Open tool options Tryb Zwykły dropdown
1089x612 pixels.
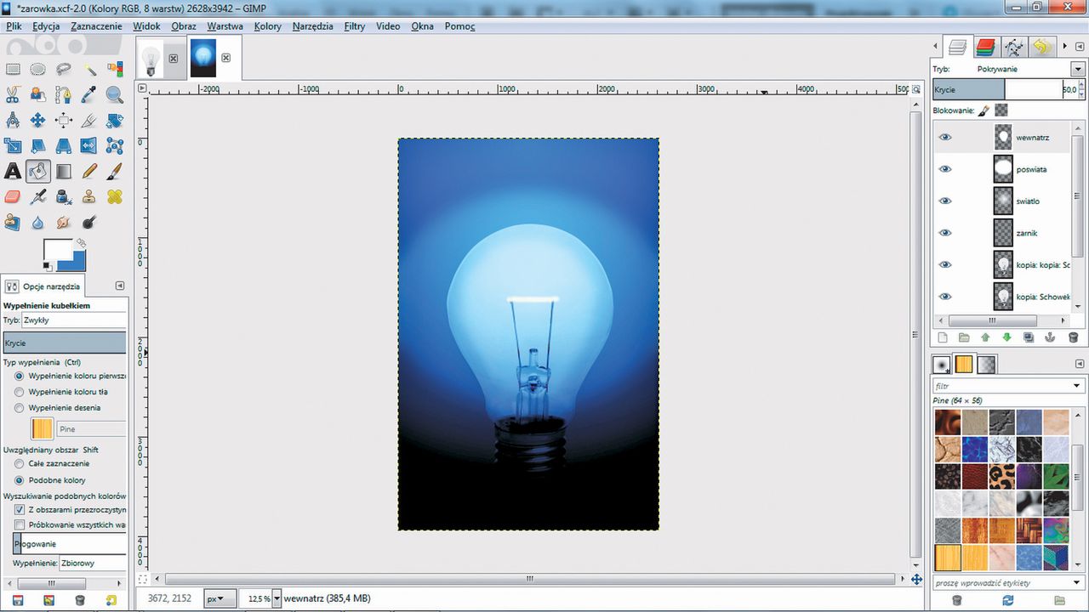[74, 320]
